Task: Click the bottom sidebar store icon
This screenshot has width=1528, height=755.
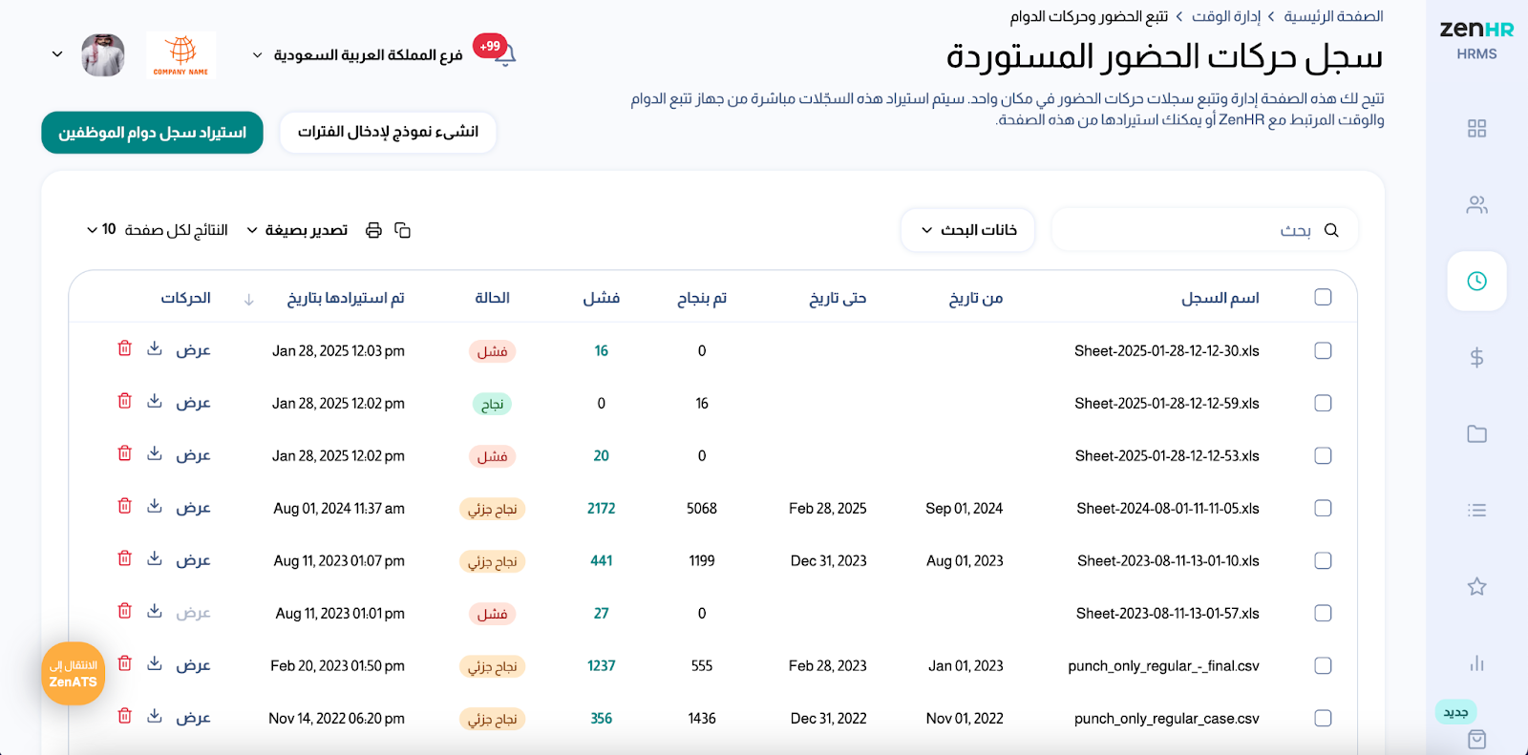Action: click(x=1476, y=739)
